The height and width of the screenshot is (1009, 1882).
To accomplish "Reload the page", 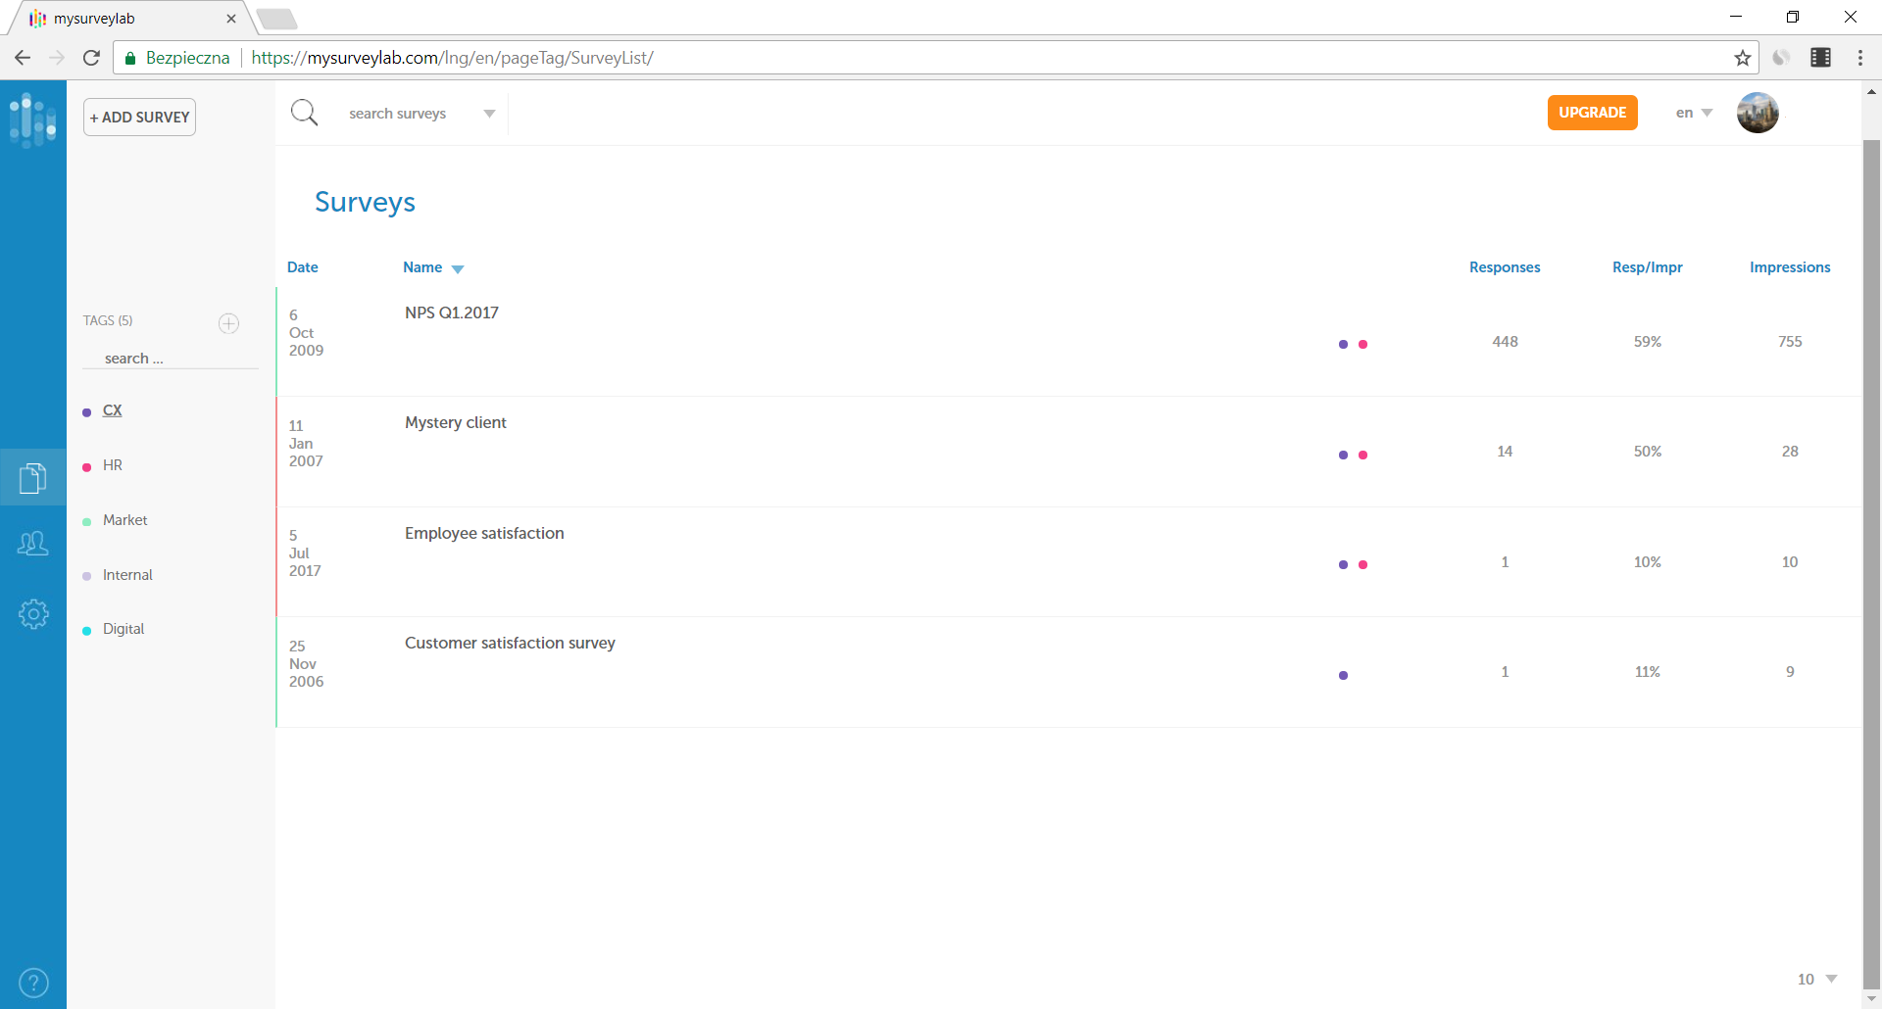I will [91, 58].
